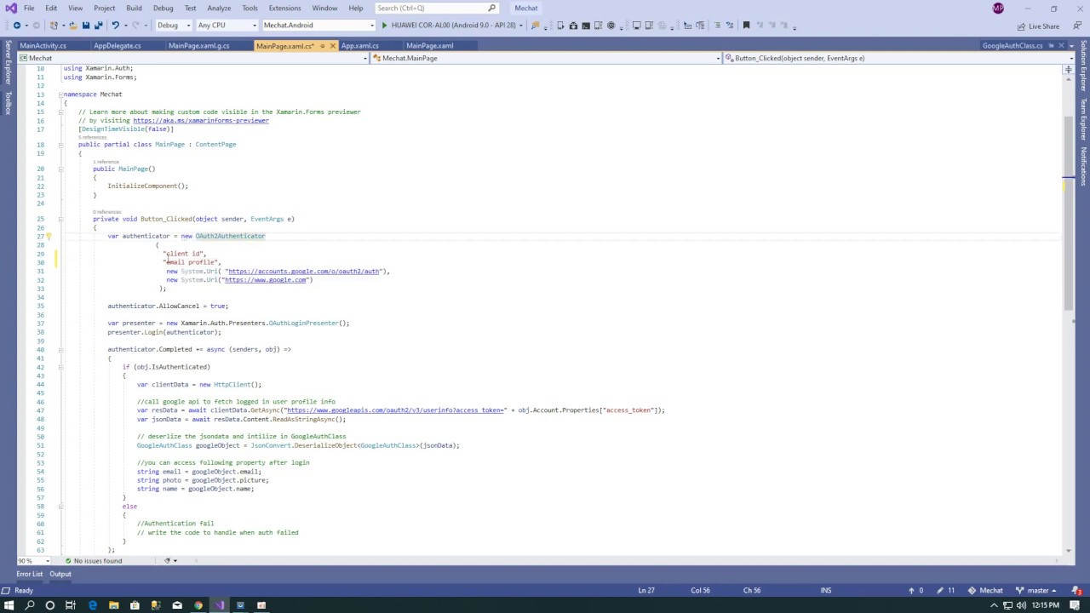The height and width of the screenshot is (613, 1090).
Task: Click the New Project toolbar icon
Action: click(54, 26)
